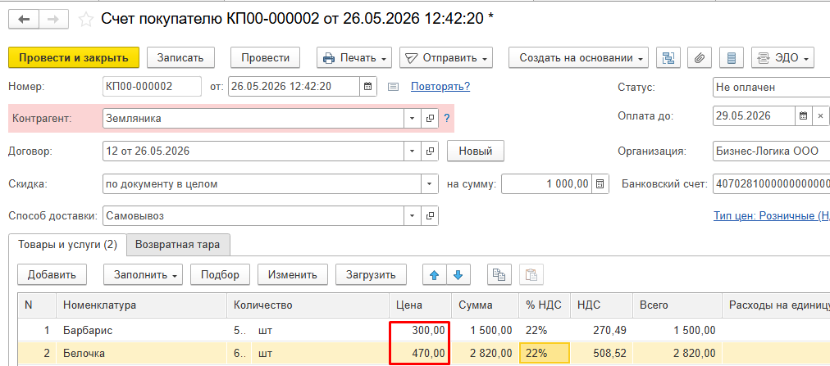
Task: Click Провести button
Action: point(265,57)
